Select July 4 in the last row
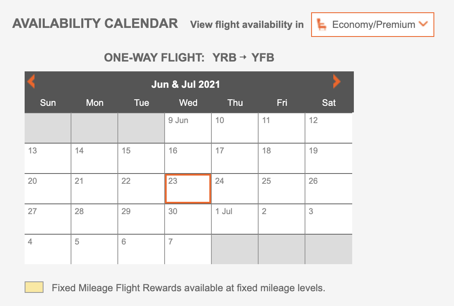The height and width of the screenshot is (306, 454). [x=48, y=249]
